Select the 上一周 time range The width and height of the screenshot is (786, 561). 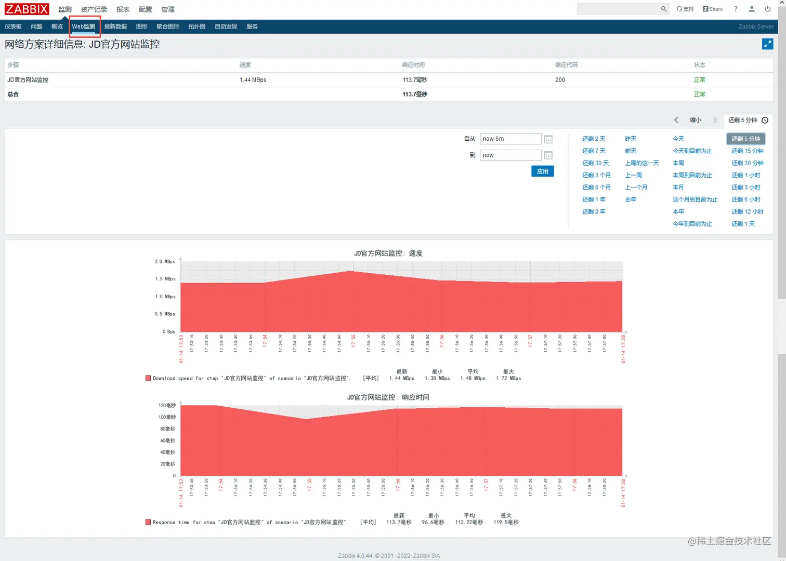(633, 175)
